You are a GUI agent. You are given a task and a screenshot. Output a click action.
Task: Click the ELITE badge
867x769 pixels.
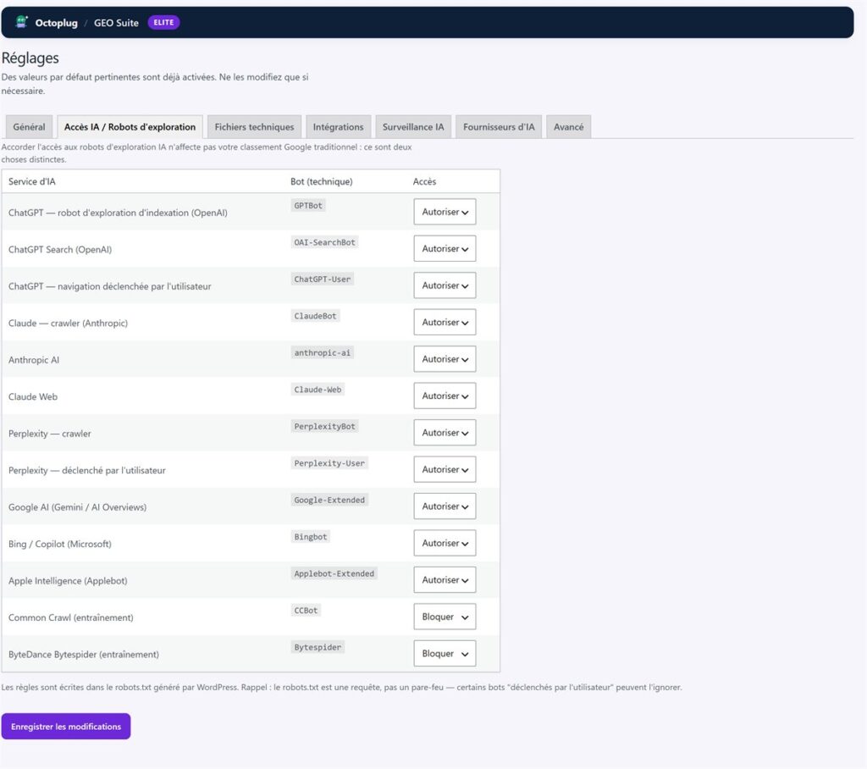pyautogui.click(x=163, y=22)
